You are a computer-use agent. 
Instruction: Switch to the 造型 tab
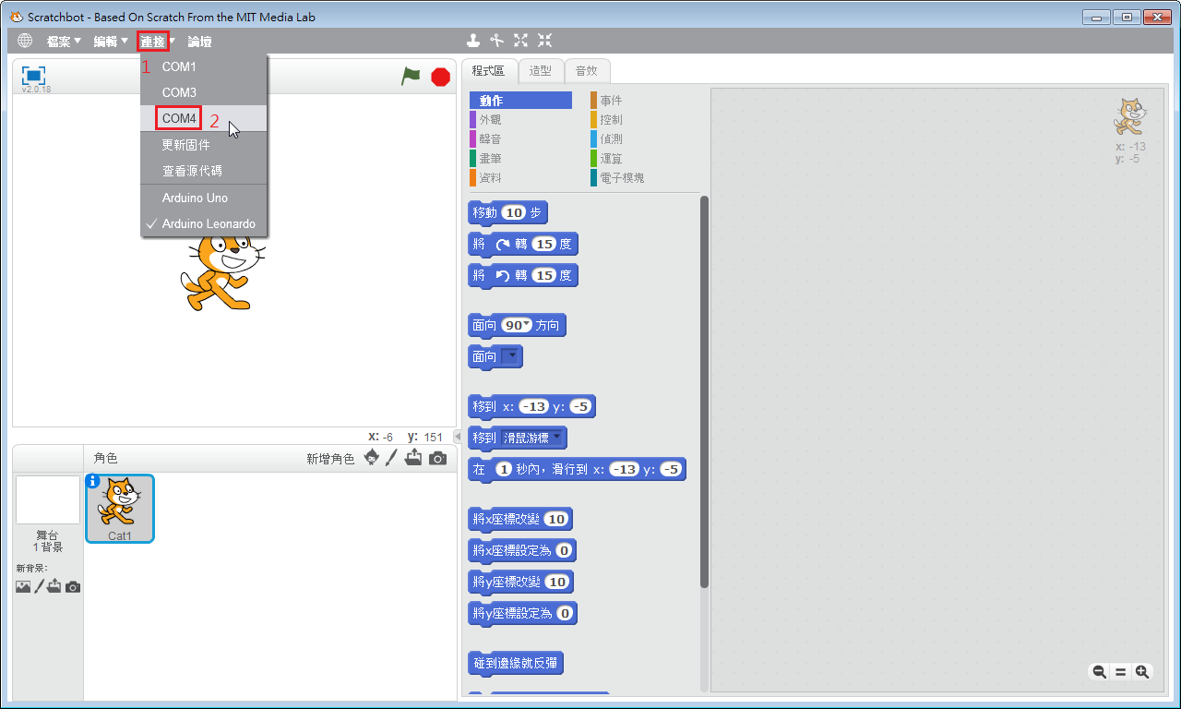(x=541, y=70)
